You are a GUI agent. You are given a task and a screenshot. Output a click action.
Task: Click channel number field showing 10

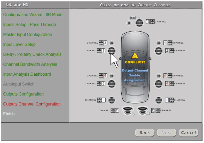[167, 100]
